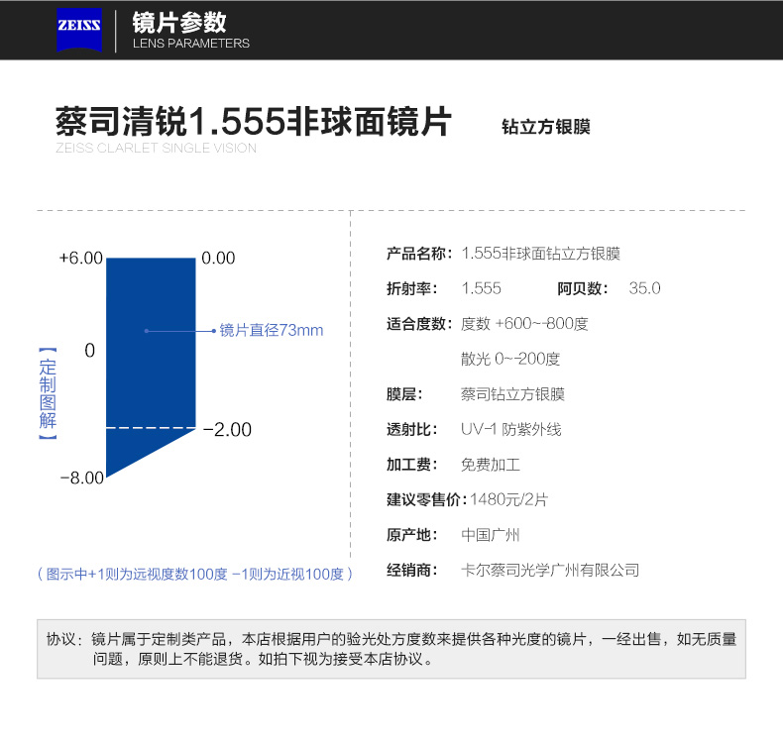This screenshot has width=783, height=748.
Task: Click the -8.00 chart label
Action: tap(82, 479)
